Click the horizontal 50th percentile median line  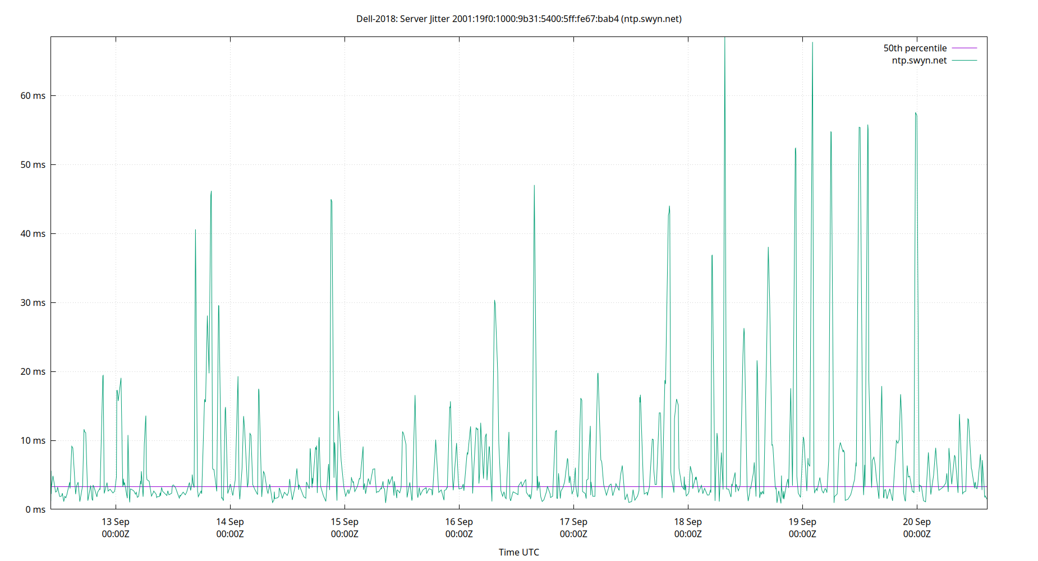click(393, 486)
